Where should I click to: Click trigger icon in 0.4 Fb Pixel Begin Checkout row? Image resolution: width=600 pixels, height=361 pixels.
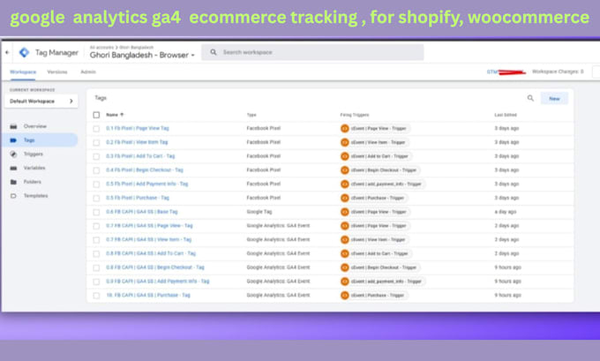(345, 170)
